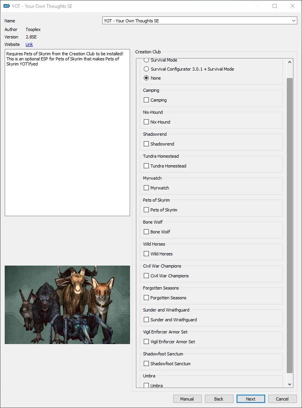Click the Manual button
This screenshot has width=302, height=408.
click(x=187, y=399)
